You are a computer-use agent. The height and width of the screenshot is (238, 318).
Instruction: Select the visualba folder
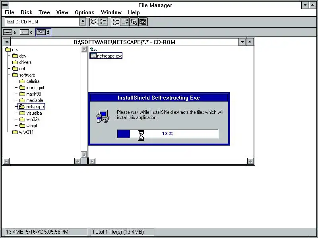[31, 113]
